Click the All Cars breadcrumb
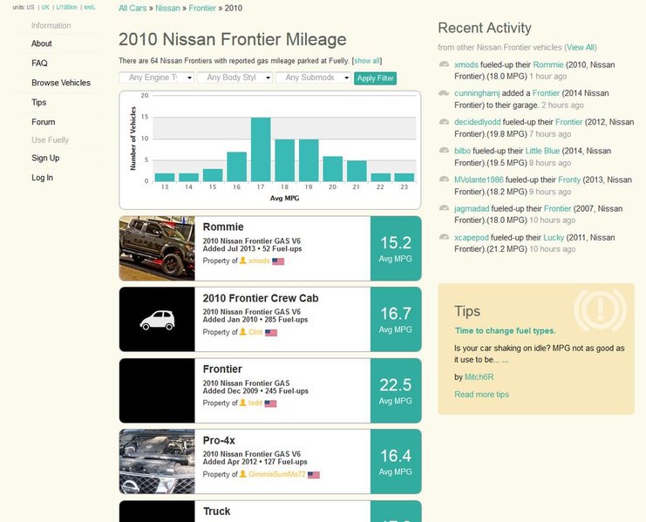This screenshot has width=646, height=522. click(x=133, y=8)
